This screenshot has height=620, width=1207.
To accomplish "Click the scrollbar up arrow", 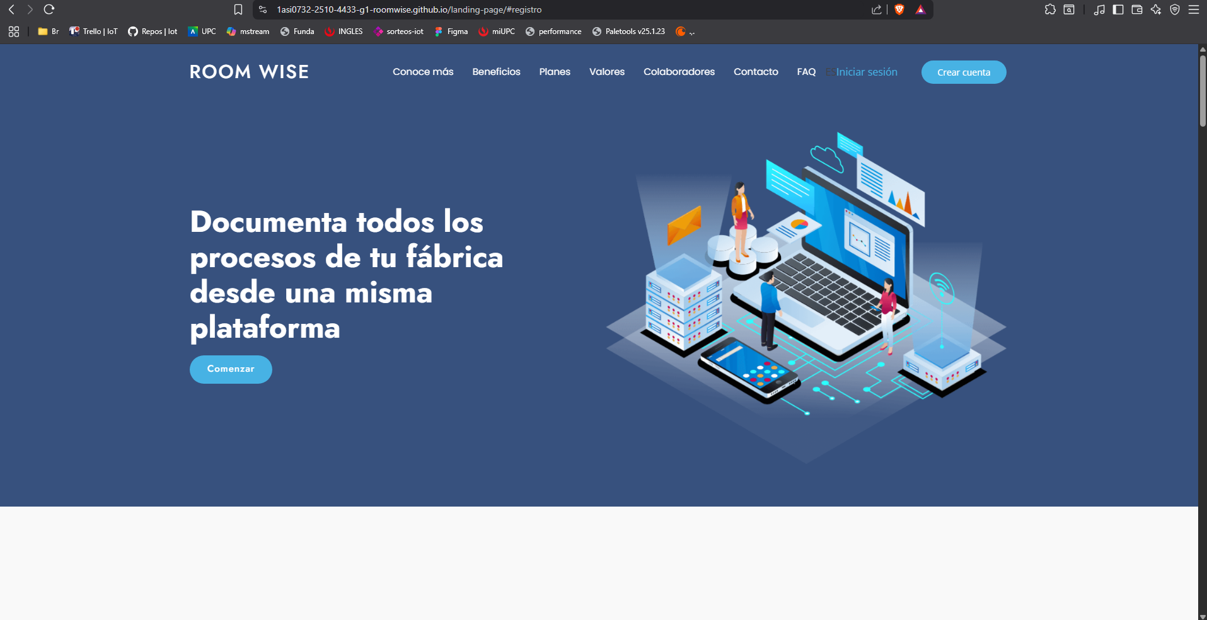I will point(1203,49).
